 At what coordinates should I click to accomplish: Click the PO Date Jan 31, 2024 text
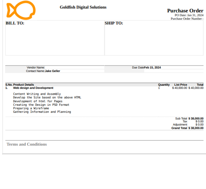click(x=189, y=15)
